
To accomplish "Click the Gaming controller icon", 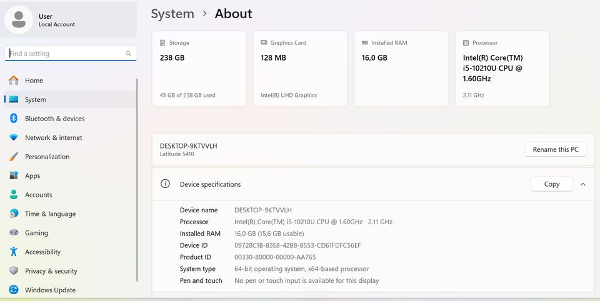I will 14,232.
